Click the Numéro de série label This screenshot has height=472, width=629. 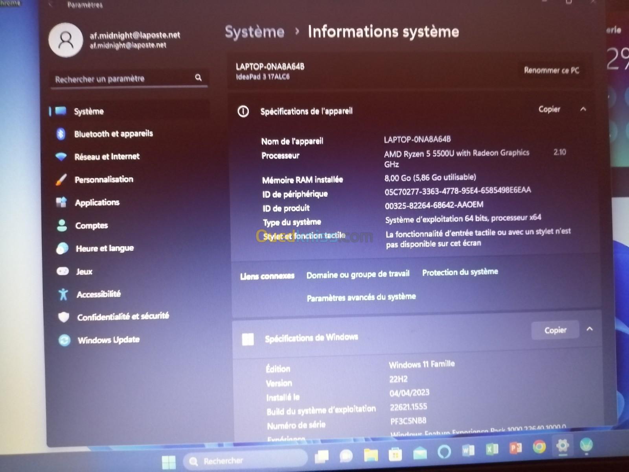[296, 425]
